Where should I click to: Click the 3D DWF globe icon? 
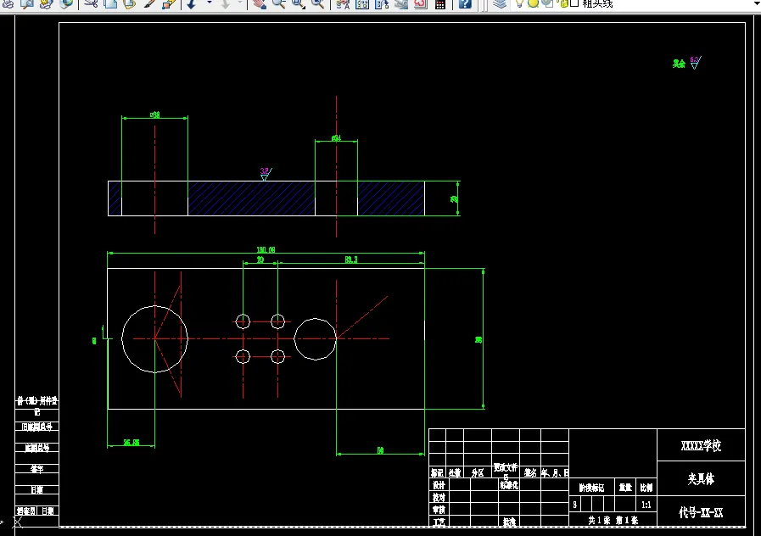66,4
